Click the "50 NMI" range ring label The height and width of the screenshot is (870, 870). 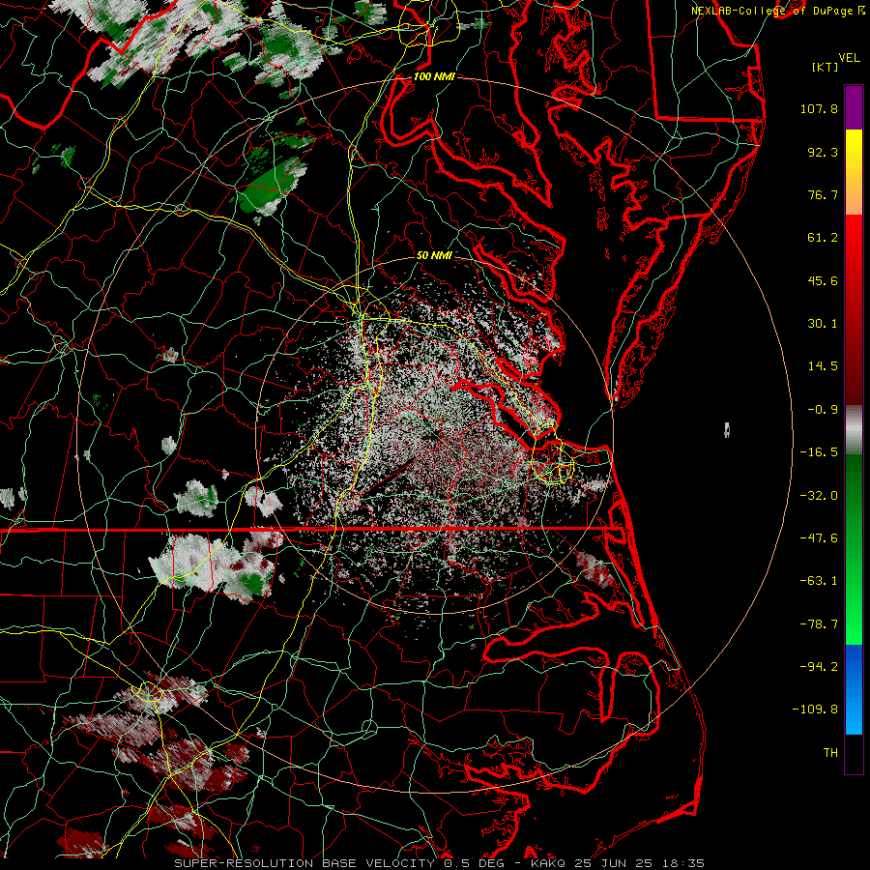pyautogui.click(x=434, y=255)
